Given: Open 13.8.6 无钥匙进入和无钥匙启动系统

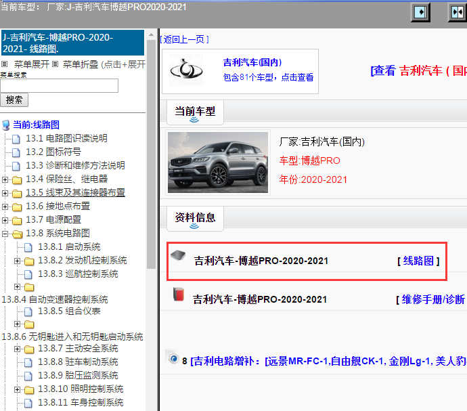Looking at the screenshot, I should pyautogui.click(x=72, y=337).
